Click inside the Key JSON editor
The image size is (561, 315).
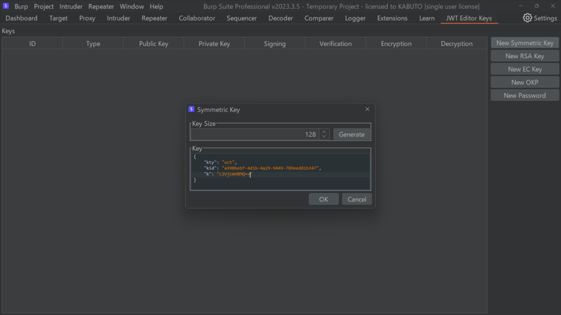[280, 171]
